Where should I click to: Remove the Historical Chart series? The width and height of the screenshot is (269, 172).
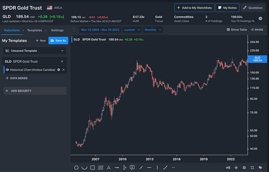[x=63, y=70]
